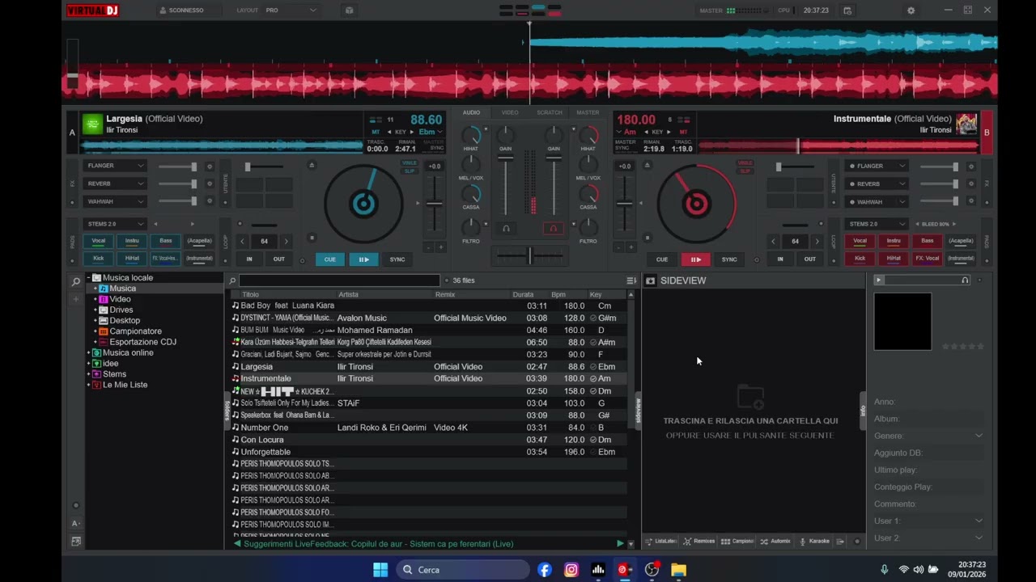
Task: Open the browser list options menu icon
Action: (631, 280)
